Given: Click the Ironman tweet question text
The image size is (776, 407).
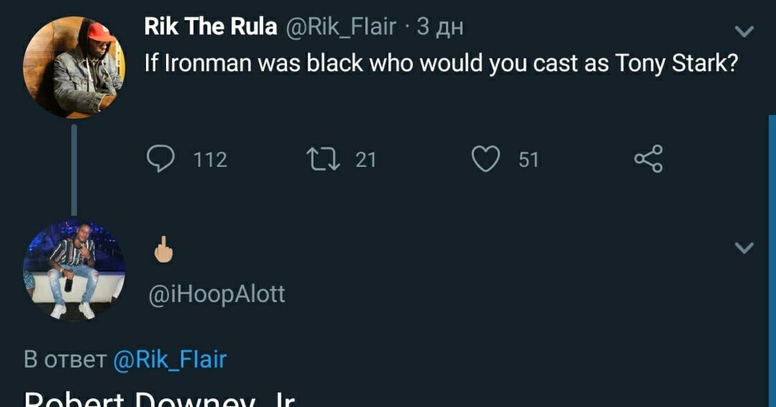Looking at the screenshot, I should tap(441, 65).
